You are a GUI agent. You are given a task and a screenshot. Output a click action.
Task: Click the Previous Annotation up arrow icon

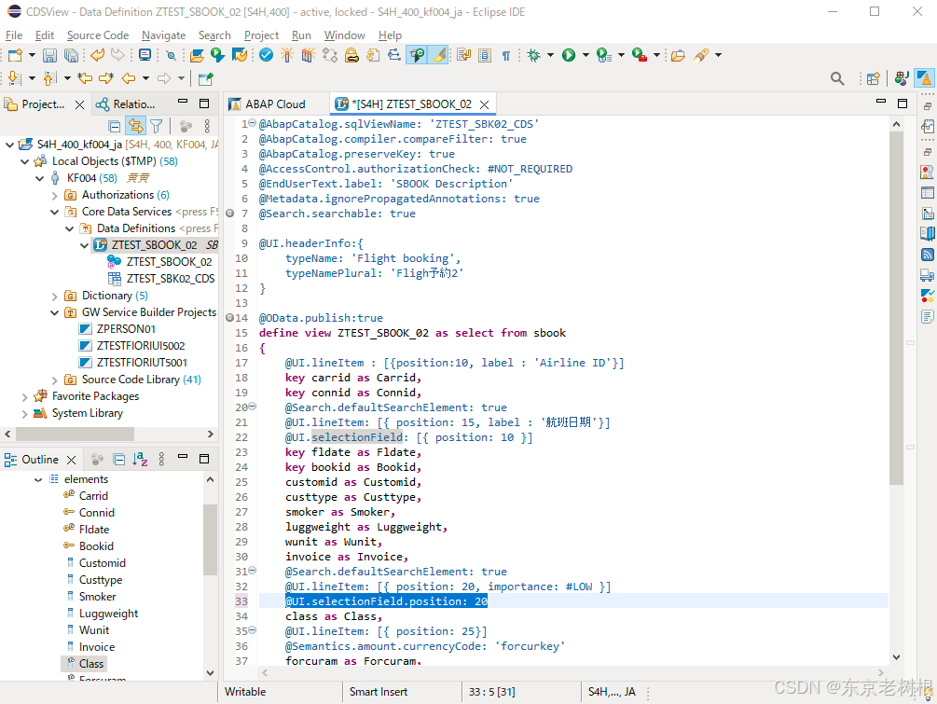coord(50,78)
